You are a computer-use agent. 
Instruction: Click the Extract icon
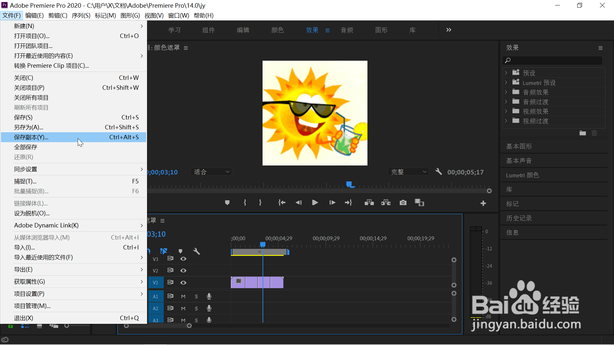click(386, 203)
